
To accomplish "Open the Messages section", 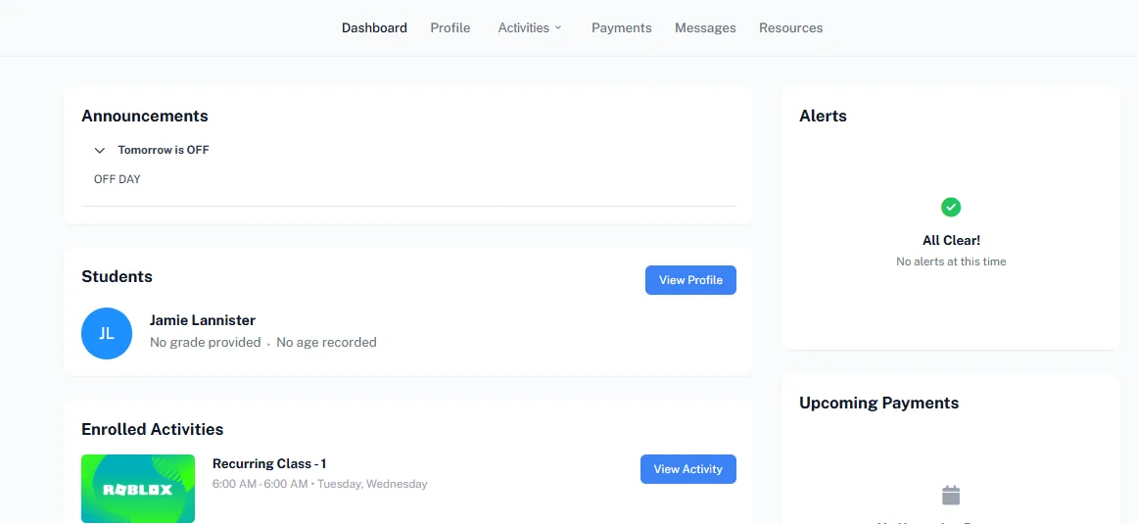I will click(705, 27).
